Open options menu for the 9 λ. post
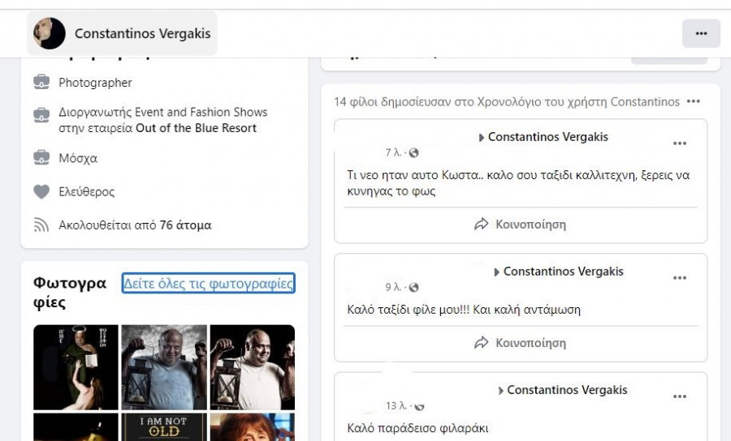 coord(679,278)
